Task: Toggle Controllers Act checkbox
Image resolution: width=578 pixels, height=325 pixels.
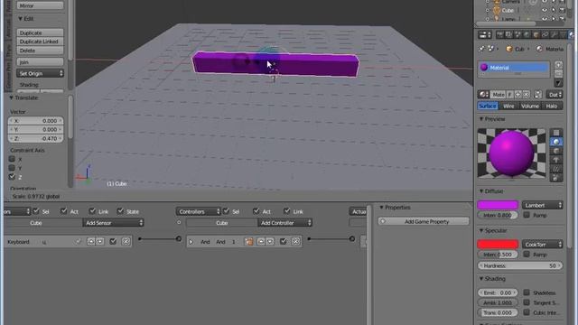Action: (x=256, y=211)
